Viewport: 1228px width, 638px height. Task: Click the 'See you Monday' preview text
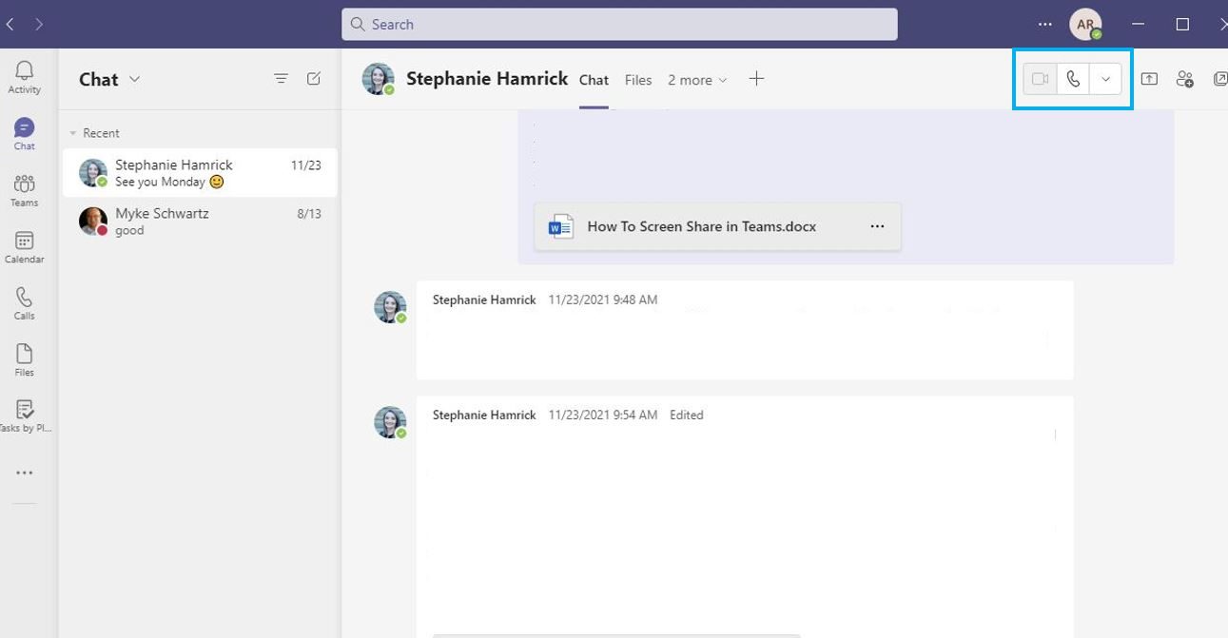point(160,182)
